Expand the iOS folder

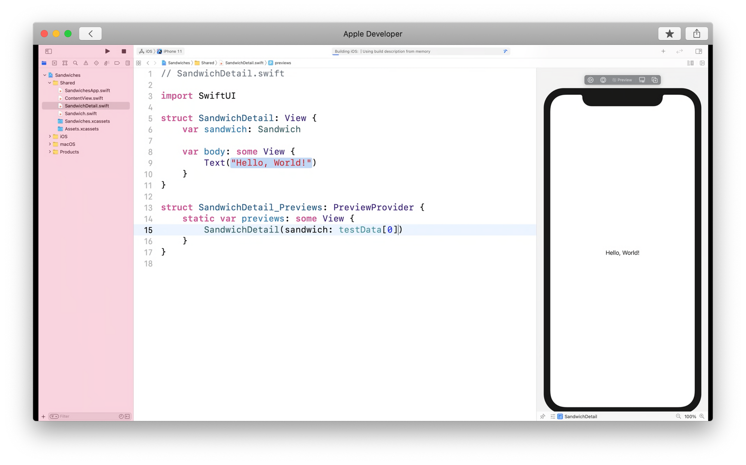[50, 136]
